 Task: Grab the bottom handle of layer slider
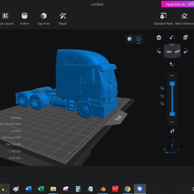point(172,114)
